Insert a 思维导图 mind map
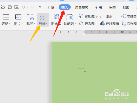The height and width of the screenshot is (103, 137). coord(129,16)
